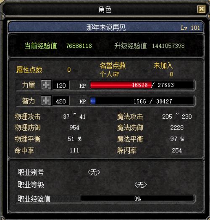Click the 力量 value field showing 120
This screenshot has height=220, width=210.
pyautogui.click(x=61, y=85)
